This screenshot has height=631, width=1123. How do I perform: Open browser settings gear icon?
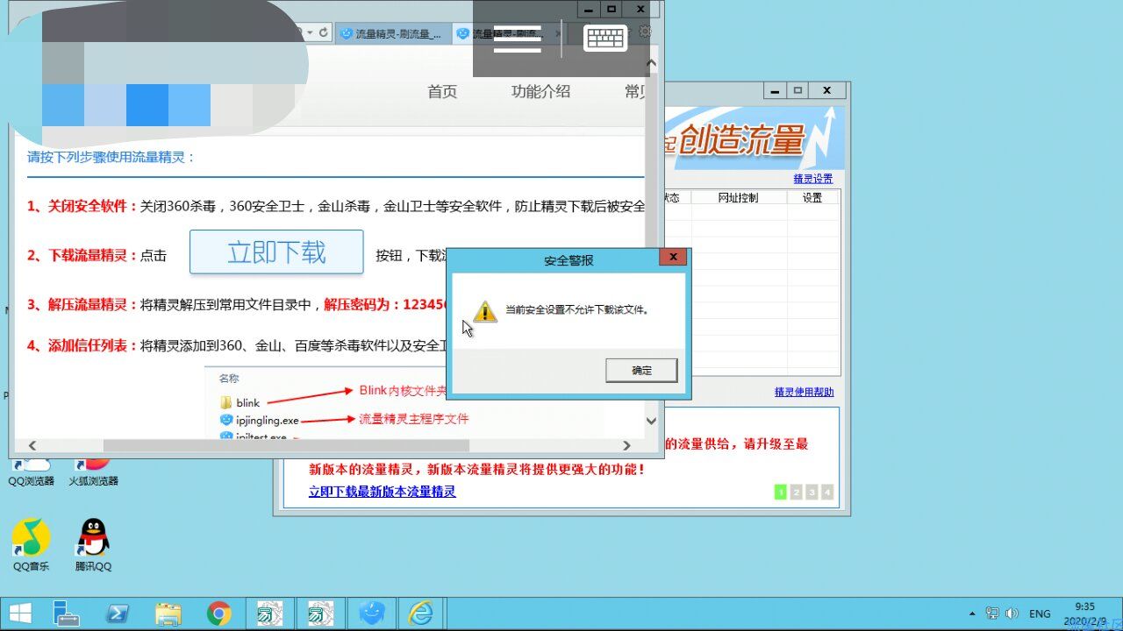pos(646,32)
